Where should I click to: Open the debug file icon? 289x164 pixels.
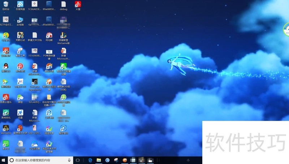point(64,5)
